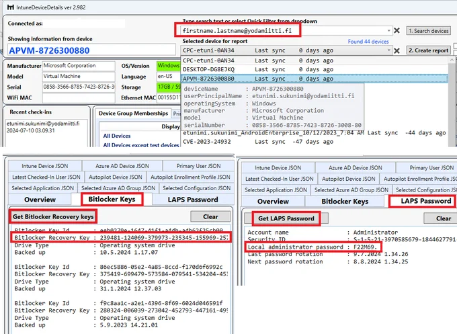Select APVM-8726300880 in the device list
This screenshot has height=334, width=457.
[x=315, y=79]
